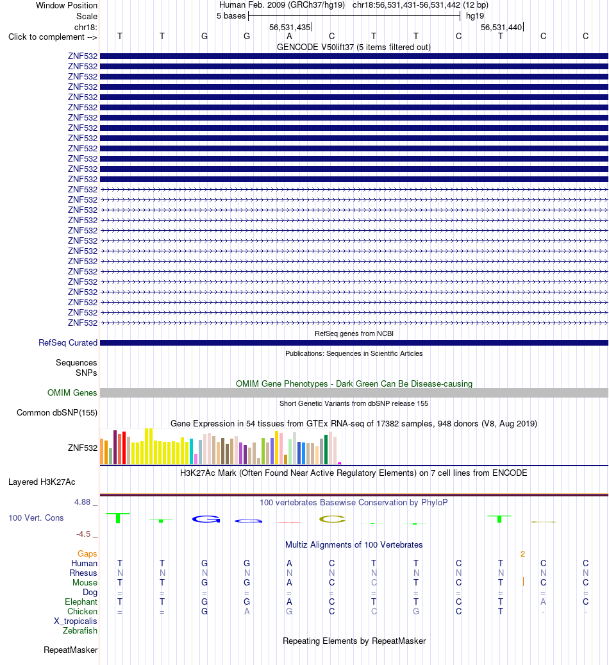Image resolution: width=609 pixels, height=665 pixels.
Task: Click the RepeatMasker track label
Action: click(x=71, y=650)
